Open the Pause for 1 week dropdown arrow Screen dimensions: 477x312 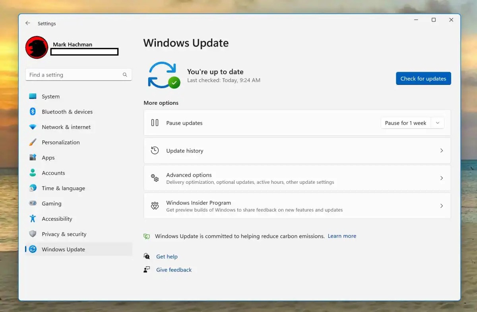point(437,123)
